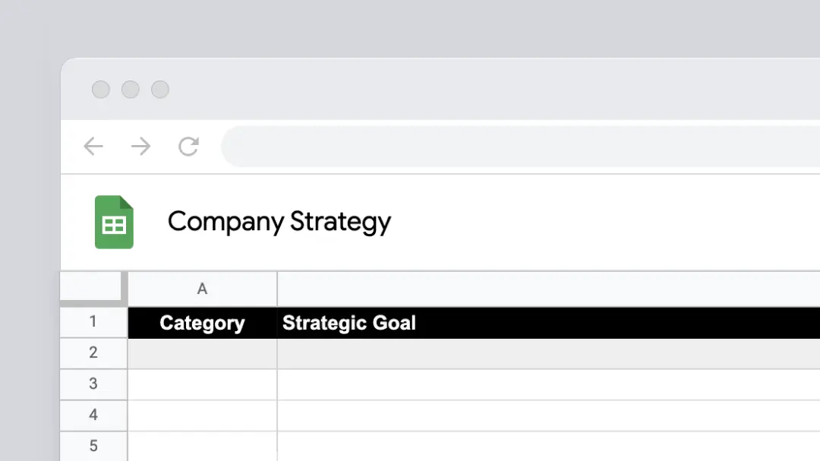Select all cells via corner box
Viewport: 820px width, 461px height.
(x=92, y=287)
